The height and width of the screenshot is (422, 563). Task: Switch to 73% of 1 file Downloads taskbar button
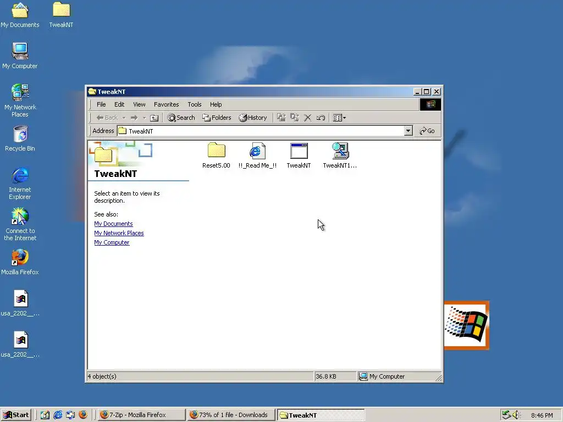tap(231, 415)
